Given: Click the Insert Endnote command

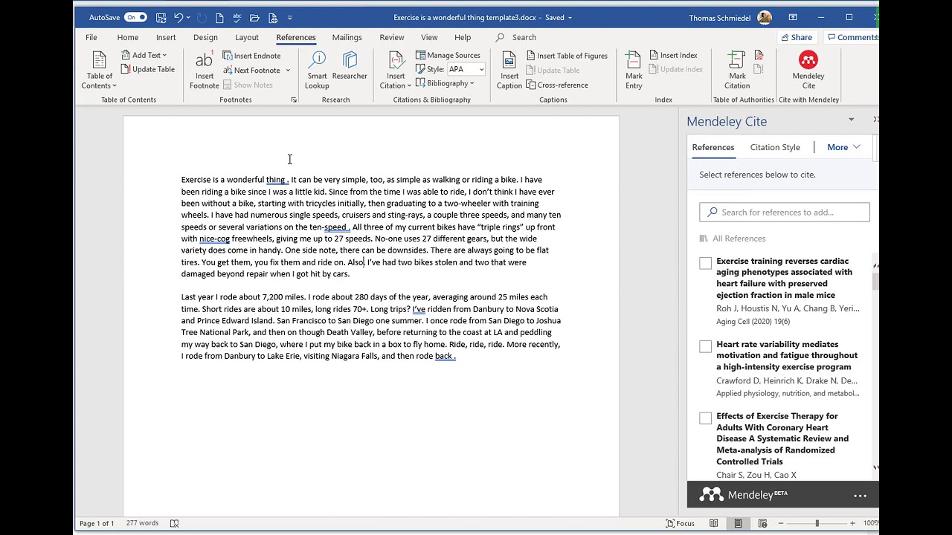Looking at the screenshot, I should pyautogui.click(x=251, y=56).
